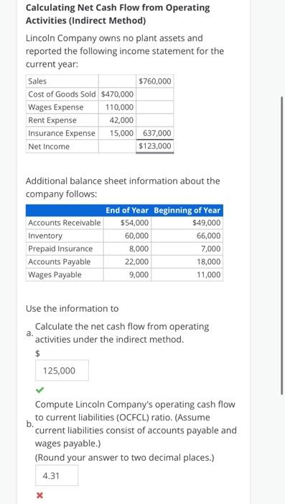Click the Wages Expense row label
This screenshot has height=504, width=285.
tap(56, 107)
